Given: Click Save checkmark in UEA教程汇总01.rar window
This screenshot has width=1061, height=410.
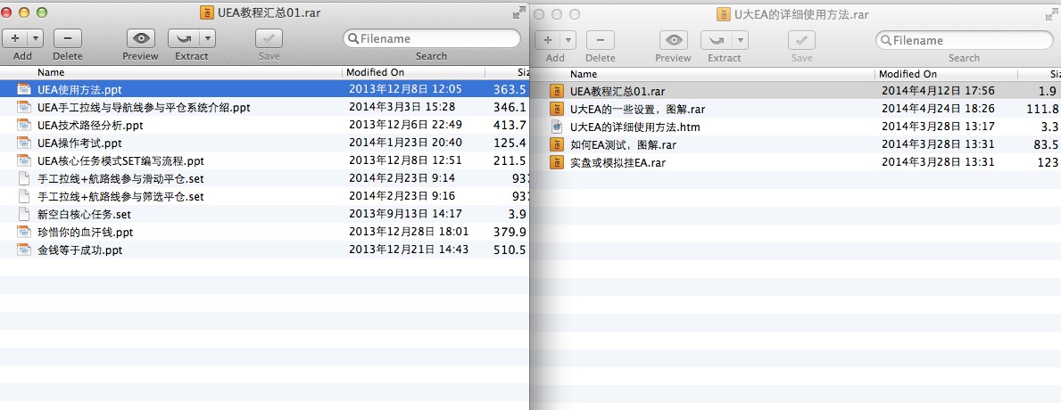Looking at the screenshot, I should click(x=269, y=38).
